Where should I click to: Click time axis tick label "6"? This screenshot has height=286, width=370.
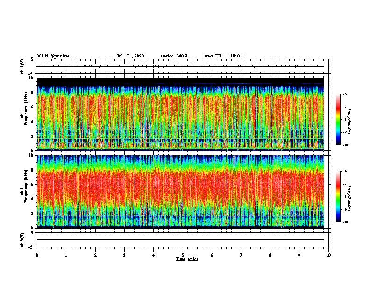pyautogui.click(x=212, y=255)
